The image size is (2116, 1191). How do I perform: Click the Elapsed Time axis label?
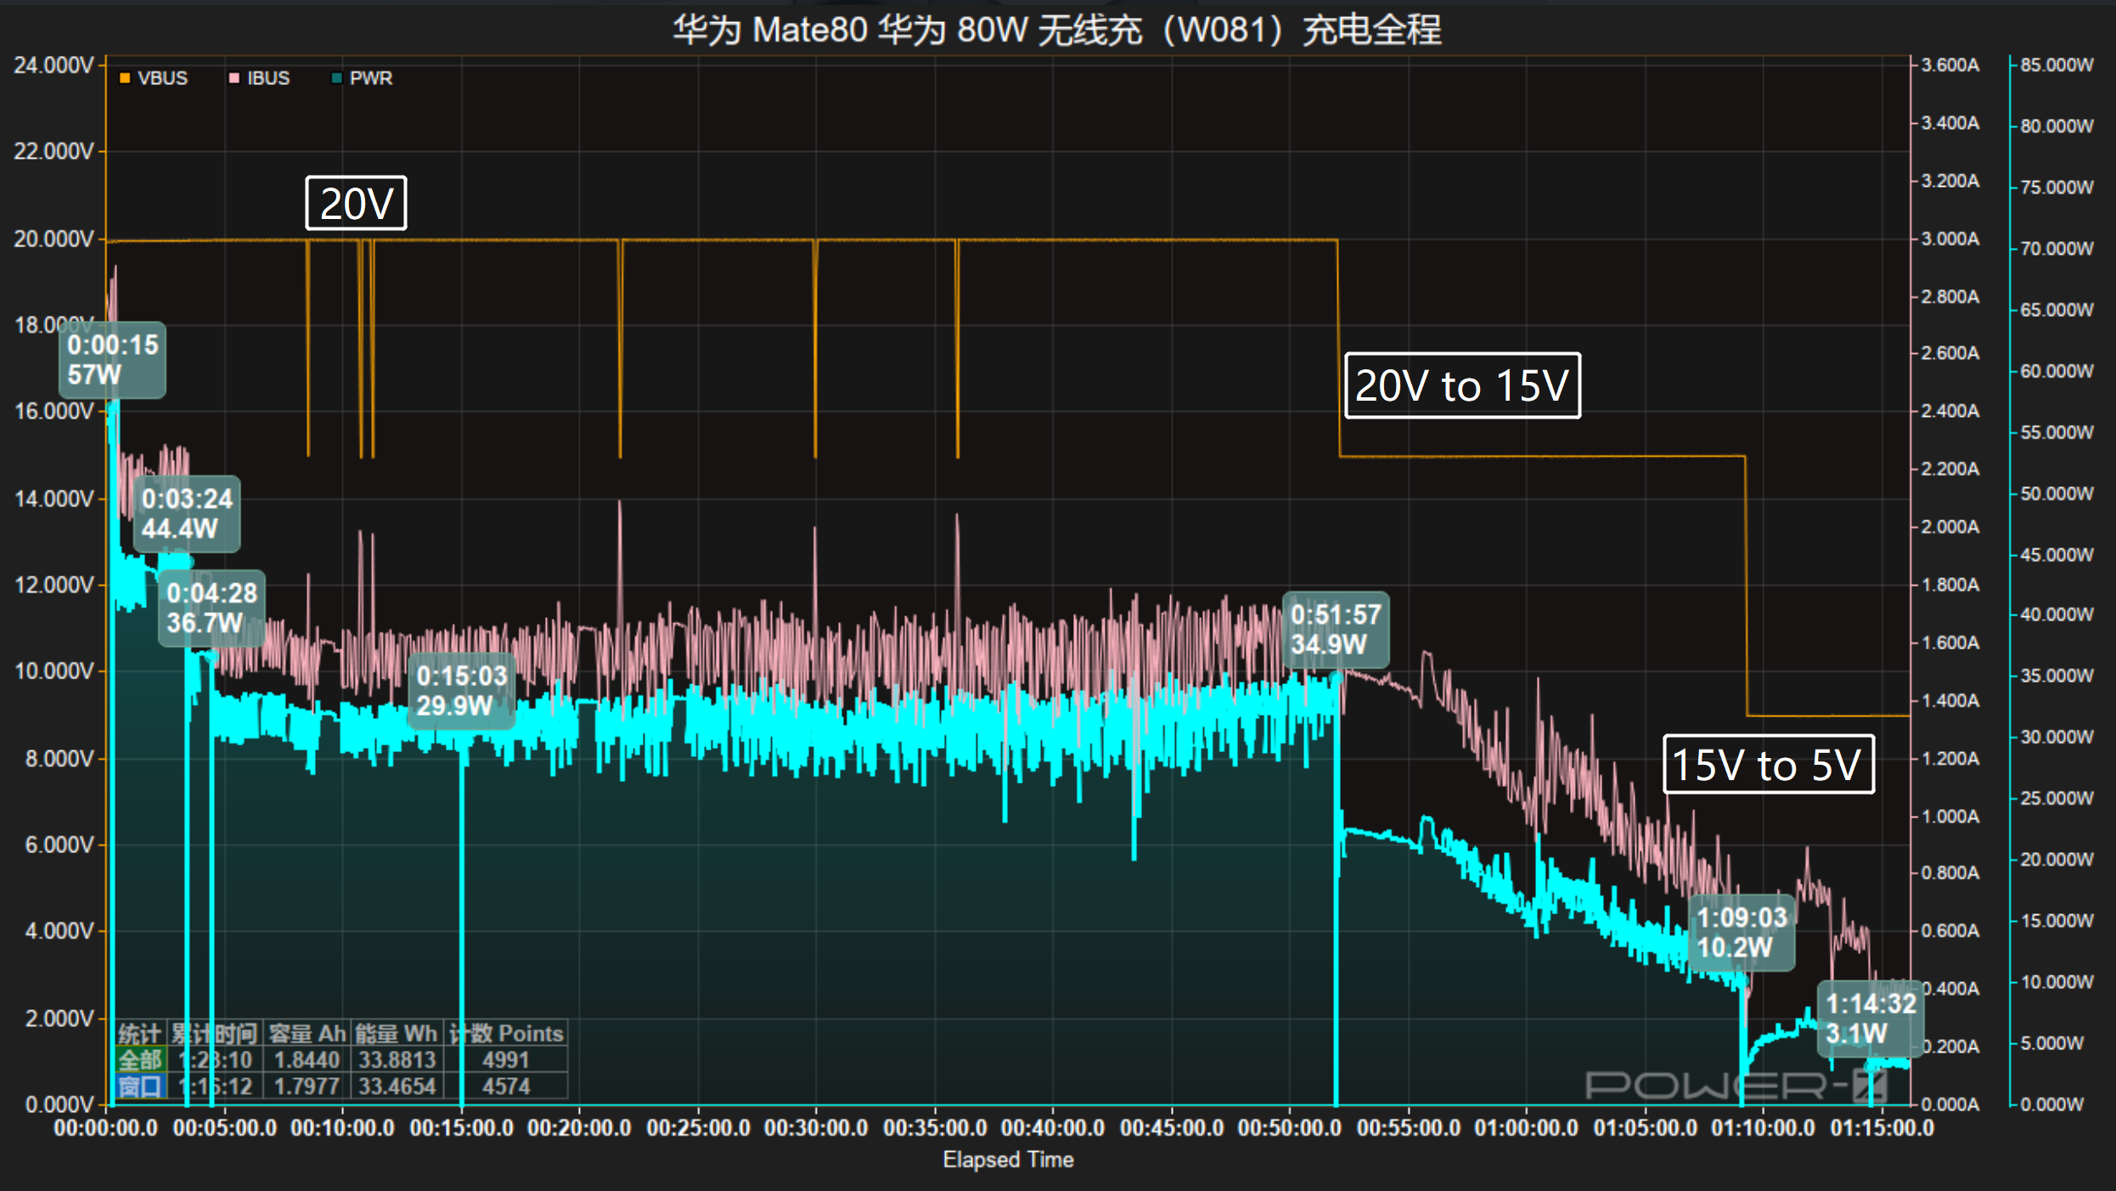tap(1008, 1160)
